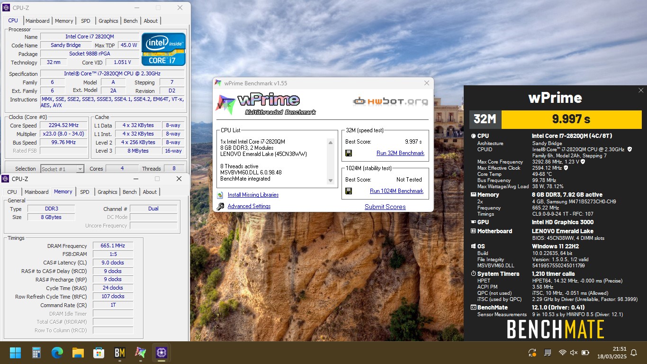Open Graphics tab in CPU-Z timings window
Viewport: 647px width, 364px height.
point(108,192)
